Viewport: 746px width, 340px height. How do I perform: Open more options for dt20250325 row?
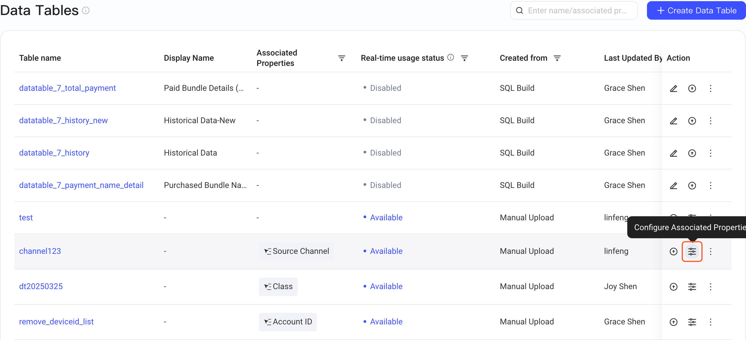point(711,287)
